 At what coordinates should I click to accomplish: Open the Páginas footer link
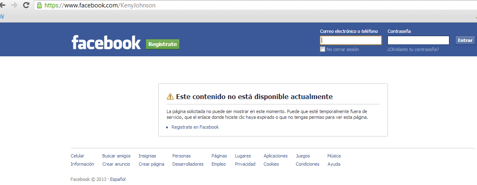pyautogui.click(x=219, y=156)
